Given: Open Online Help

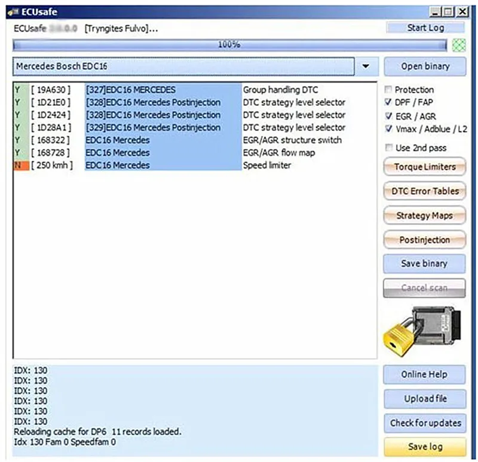Looking at the screenshot, I should click(424, 374).
